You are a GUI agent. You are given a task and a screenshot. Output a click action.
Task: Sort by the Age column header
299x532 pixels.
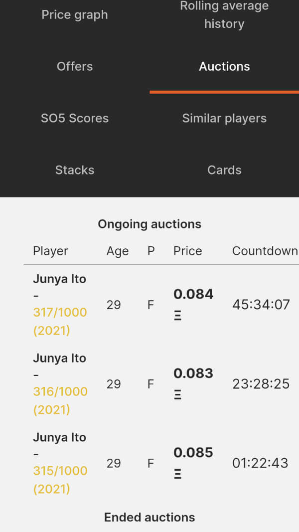[x=118, y=251]
